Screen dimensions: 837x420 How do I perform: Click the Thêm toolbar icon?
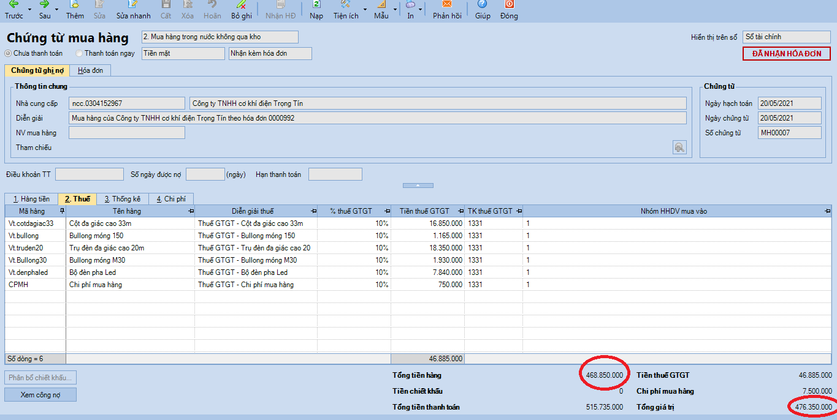75,4
